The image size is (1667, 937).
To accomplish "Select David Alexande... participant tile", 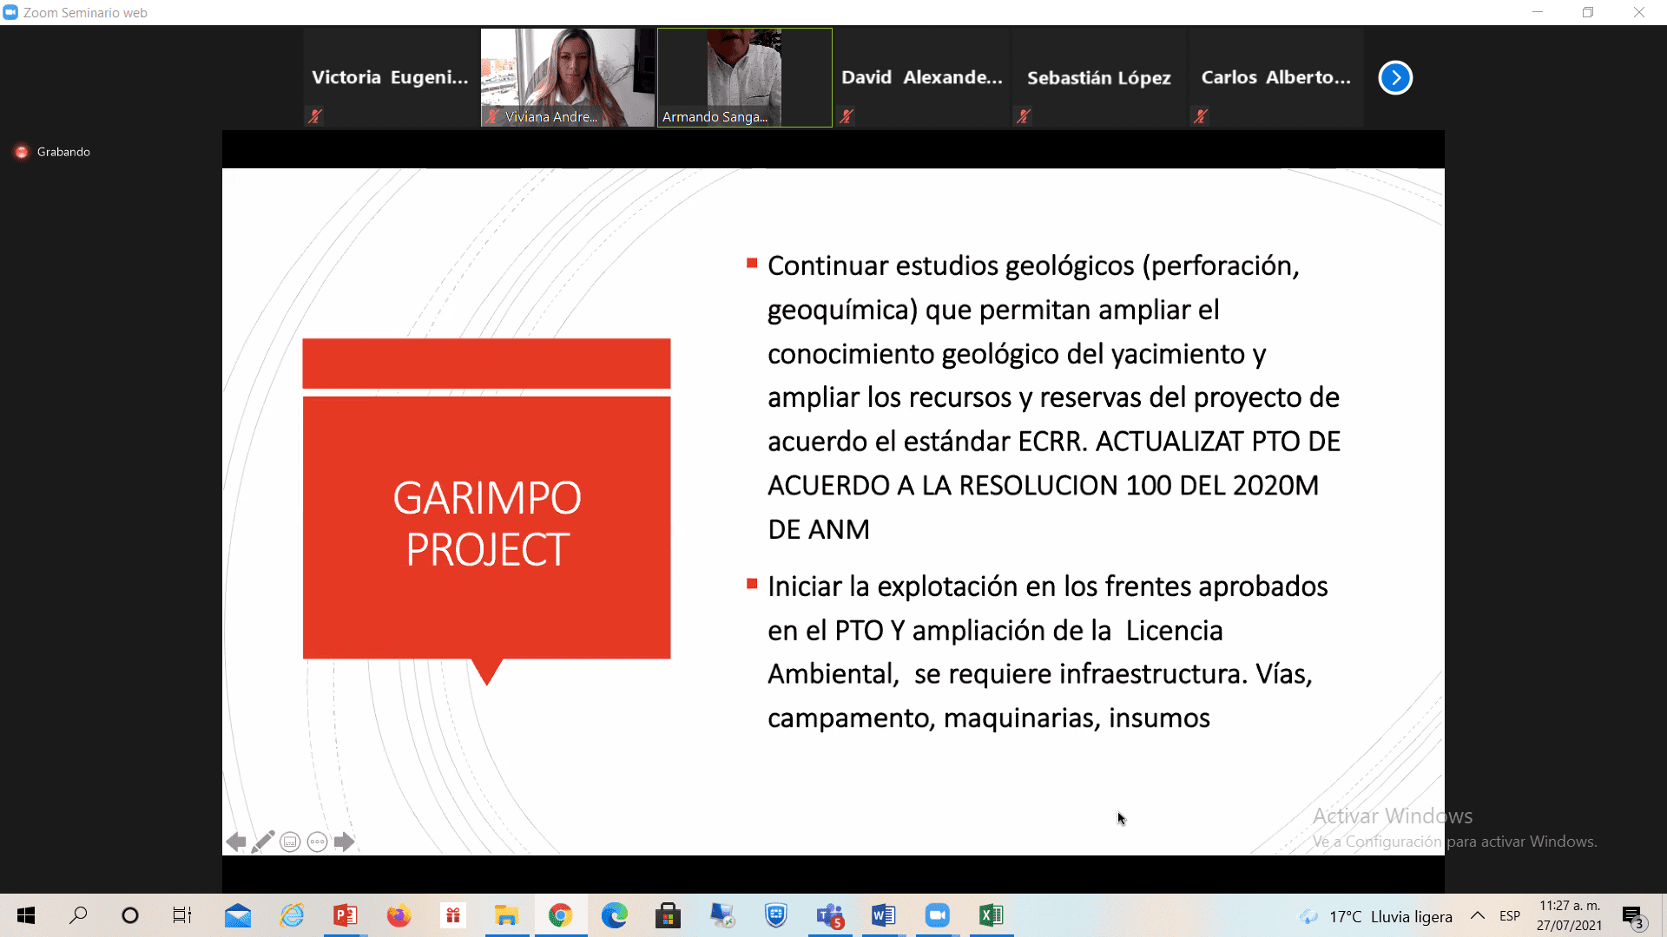I will pyautogui.click(x=922, y=77).
